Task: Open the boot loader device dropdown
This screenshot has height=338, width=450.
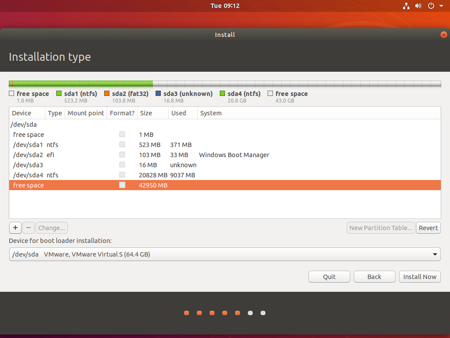Action: [x=225, y=254]
